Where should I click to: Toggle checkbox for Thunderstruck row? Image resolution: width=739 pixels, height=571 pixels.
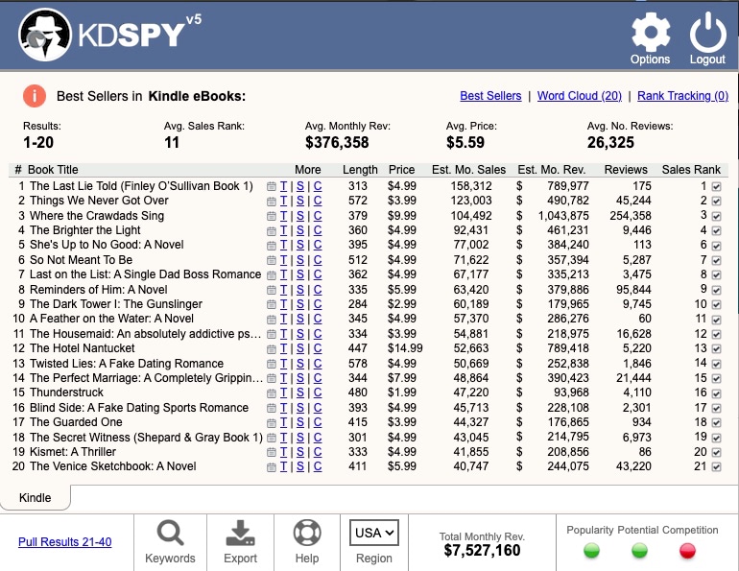[716, 393]
